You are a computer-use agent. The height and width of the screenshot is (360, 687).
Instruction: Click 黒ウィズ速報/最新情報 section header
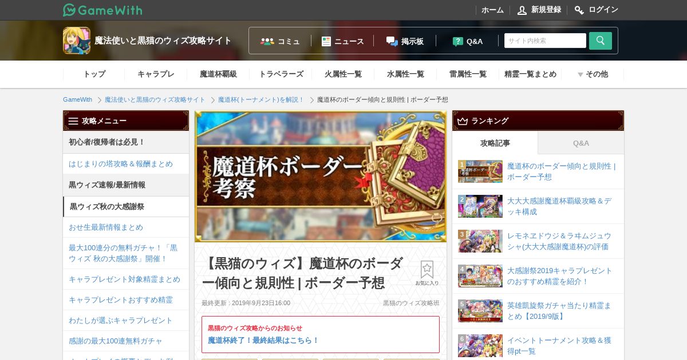[x=126, y=185]
